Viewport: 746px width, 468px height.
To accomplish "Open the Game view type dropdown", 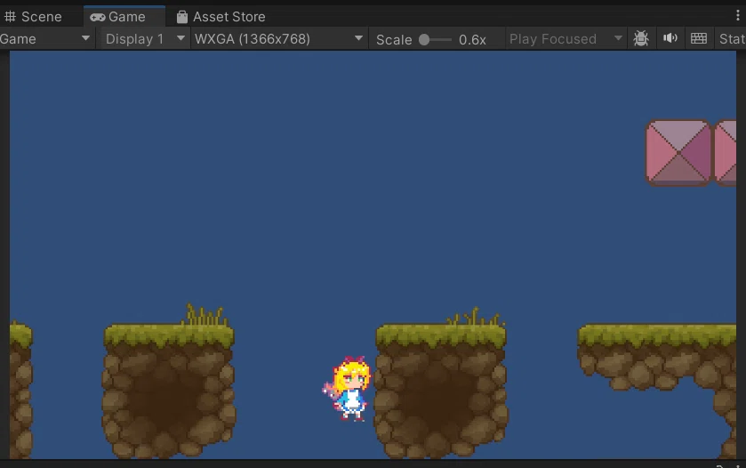I will pyautogui.click(x=45, y=39).
